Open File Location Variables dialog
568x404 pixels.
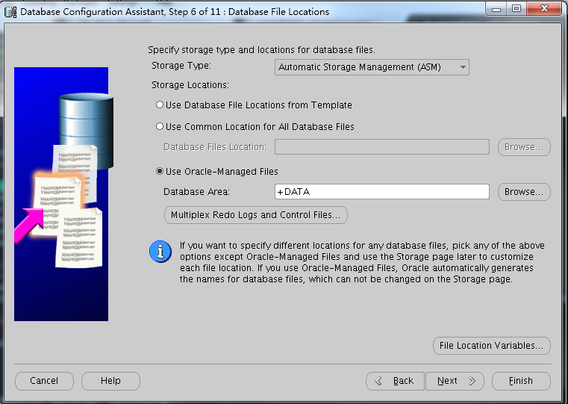click(x=492, y=346)
